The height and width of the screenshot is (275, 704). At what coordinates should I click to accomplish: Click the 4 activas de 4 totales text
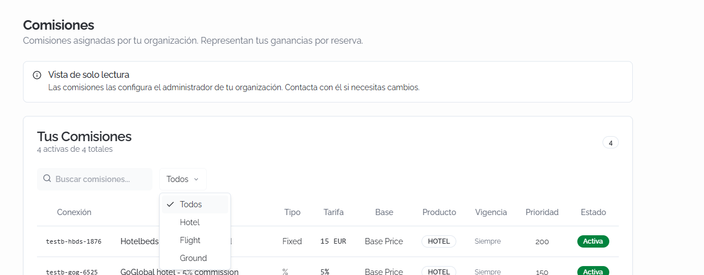click(75, 150)
